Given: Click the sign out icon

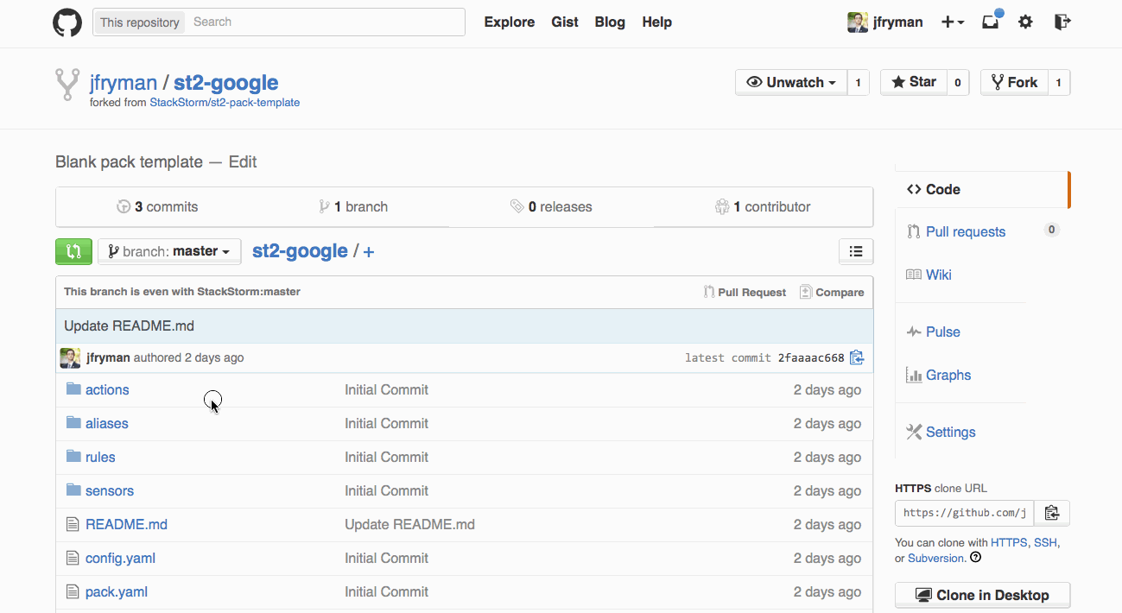Looking at the screenshot, I should coord(1062,22).
